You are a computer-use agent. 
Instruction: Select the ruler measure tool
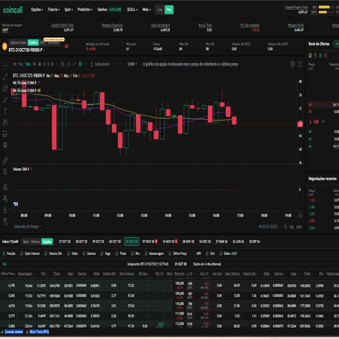5,160
